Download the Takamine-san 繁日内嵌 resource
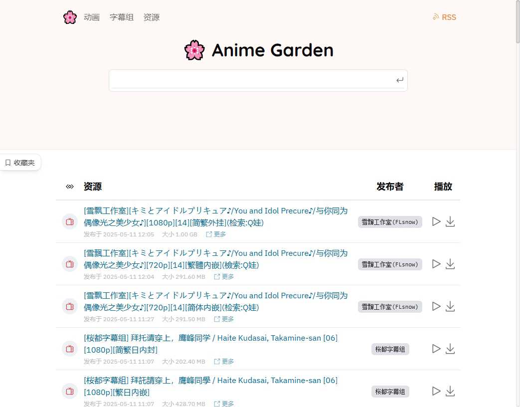Screen dimensions: 520x407 pyautogui.click(x=450, y=392)
